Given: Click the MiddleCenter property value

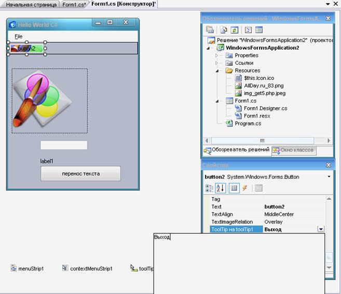Looking at the screenshot, I should (x=279, y=214).
